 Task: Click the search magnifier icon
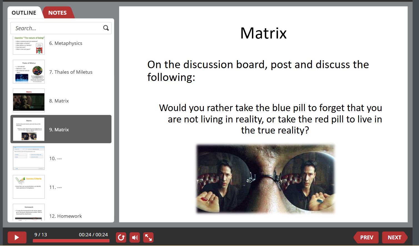click(106, 28)
